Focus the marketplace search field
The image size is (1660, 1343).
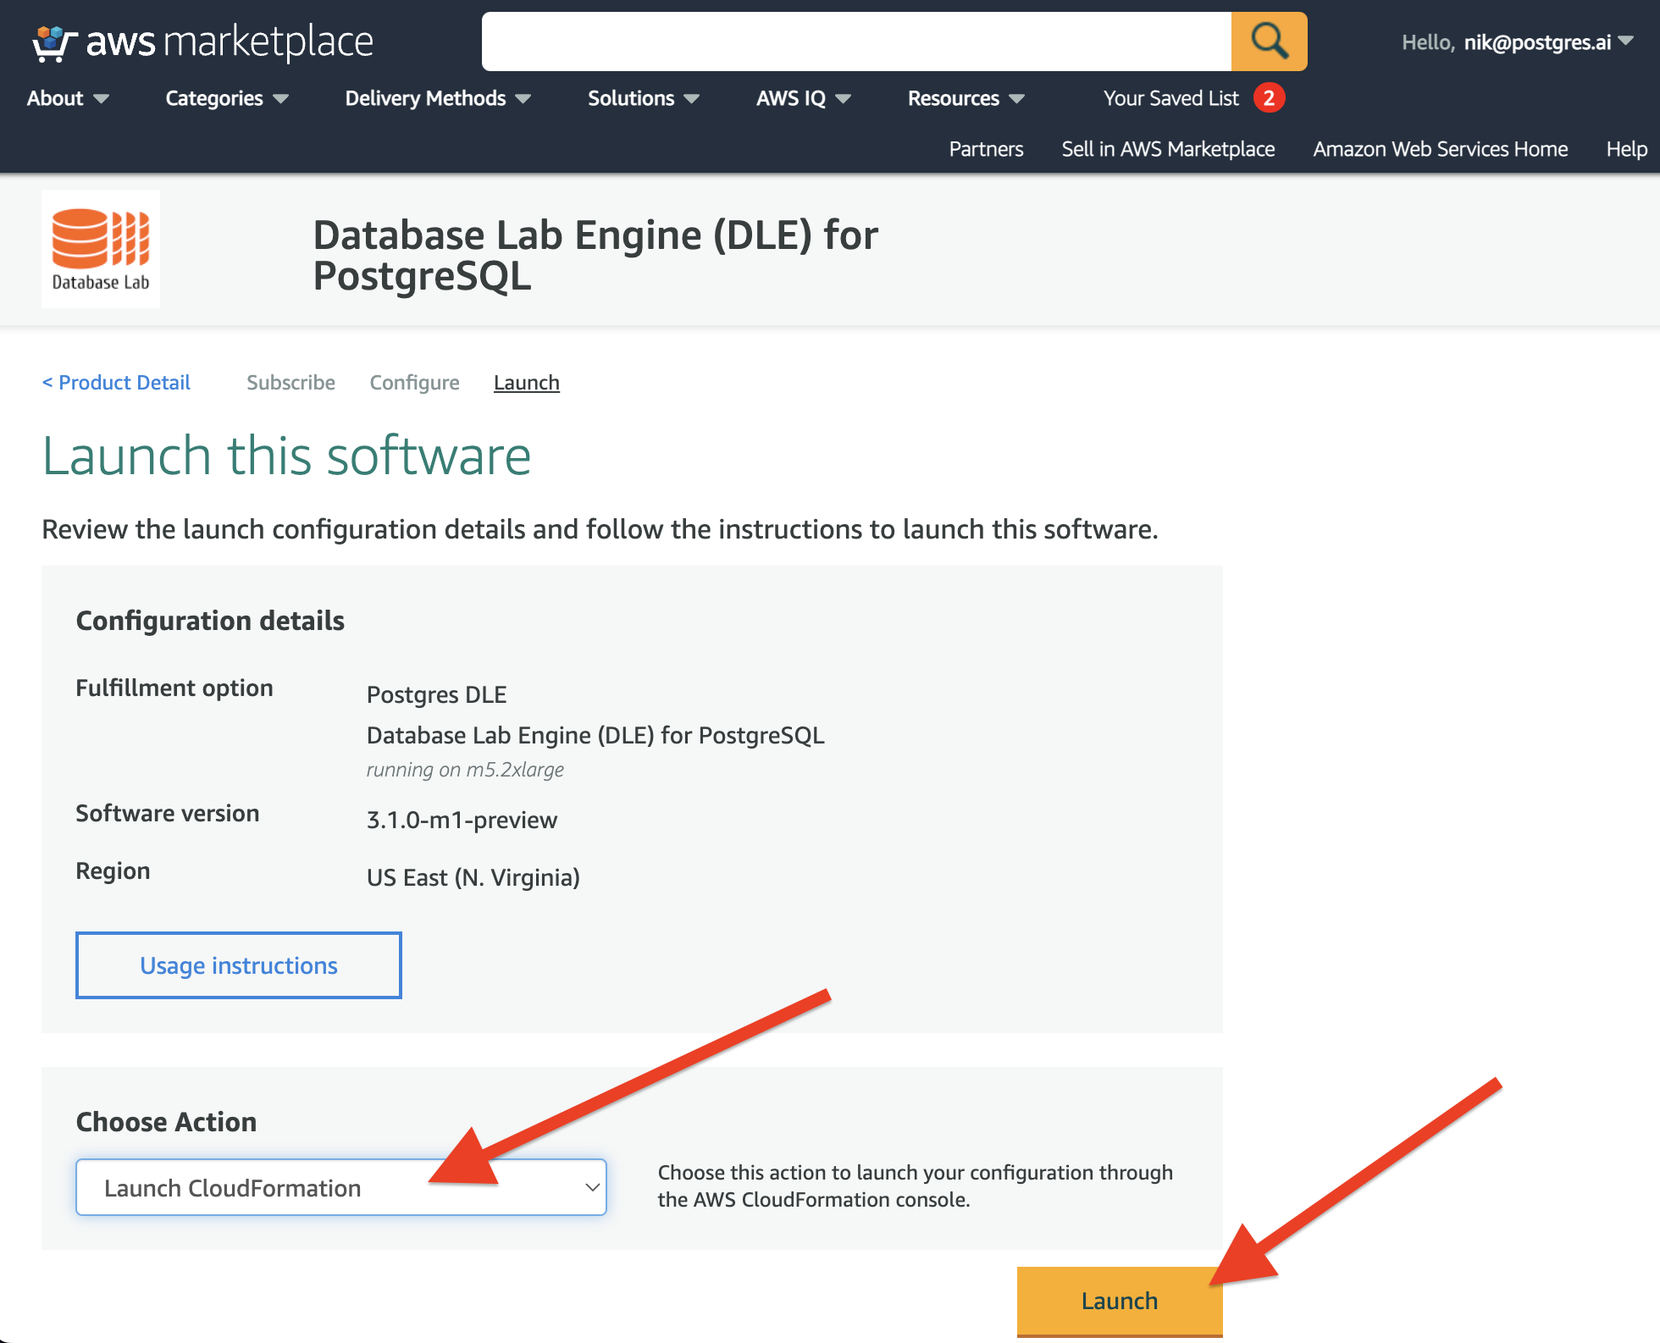pyautogui.click(x=856, y=41)
